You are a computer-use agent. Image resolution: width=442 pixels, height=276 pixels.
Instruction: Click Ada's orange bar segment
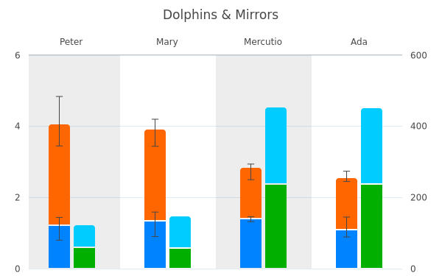click(x=347, y=203)
